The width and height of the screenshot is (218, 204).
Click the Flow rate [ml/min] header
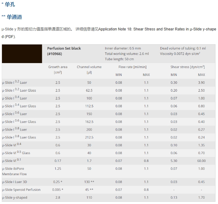(132, 67)
